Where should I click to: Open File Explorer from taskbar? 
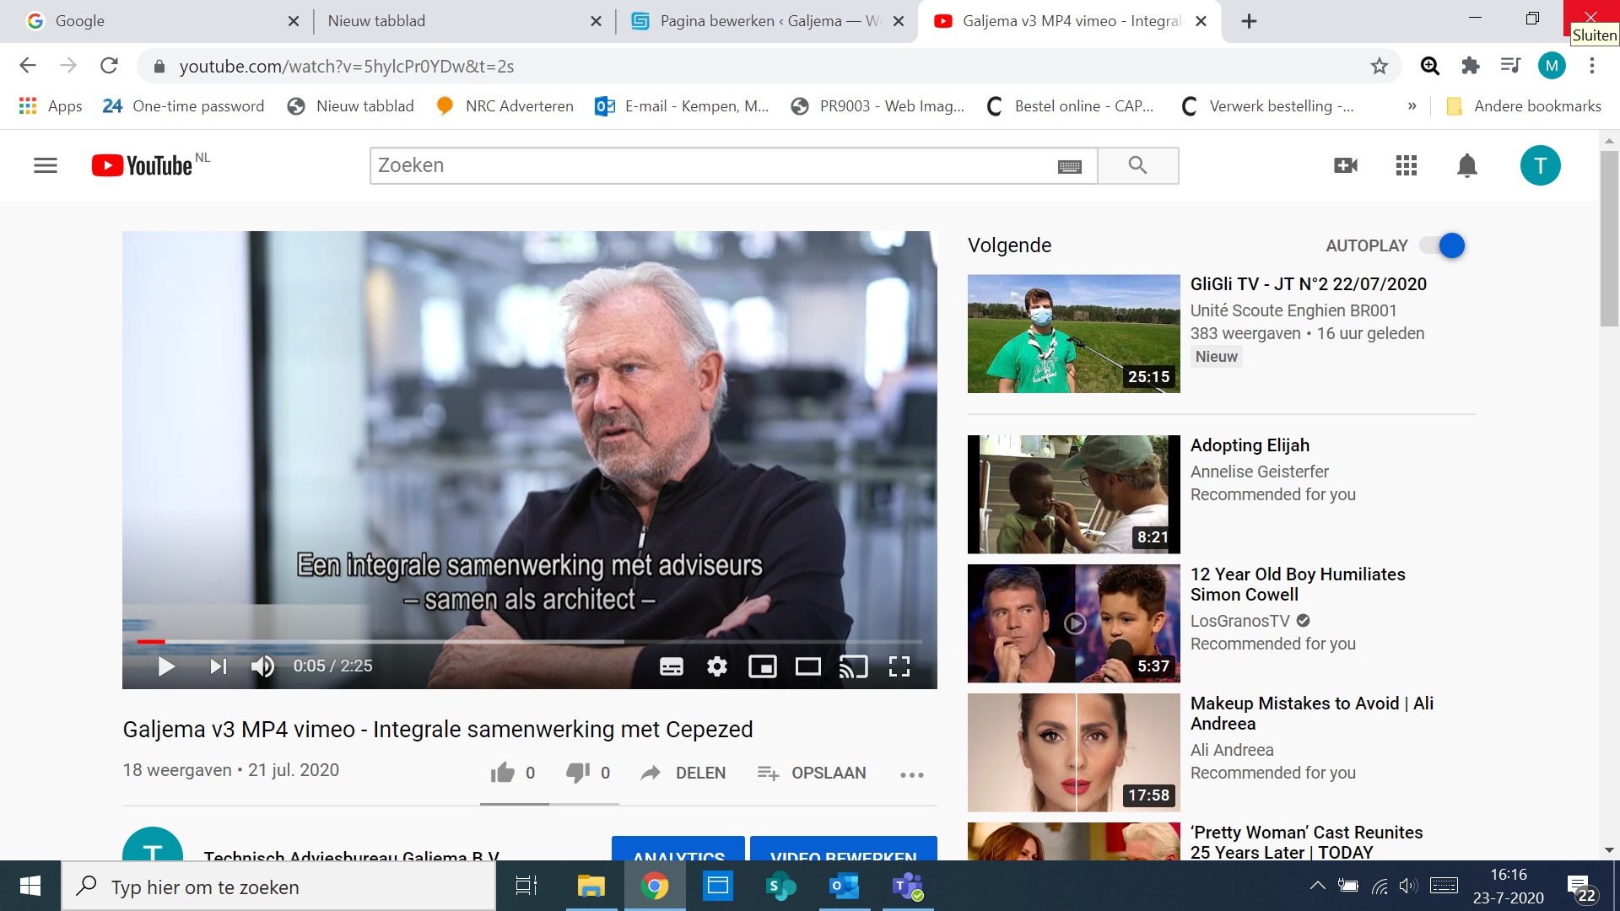point(591,886)
